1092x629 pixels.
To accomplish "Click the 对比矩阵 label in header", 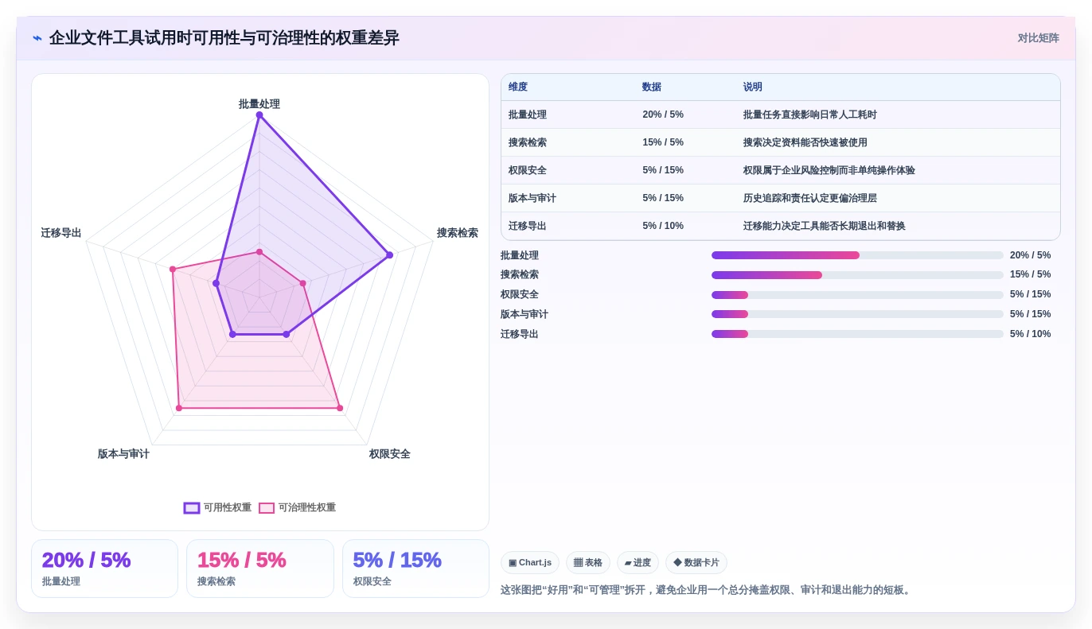I will click(1038, 38).
